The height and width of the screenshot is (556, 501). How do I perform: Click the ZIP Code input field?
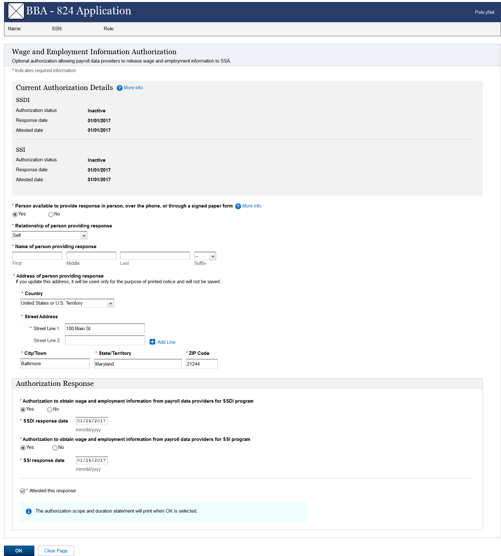click(201, 364)
